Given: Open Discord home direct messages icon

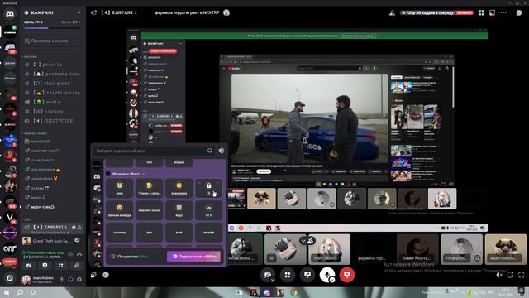Looking at the screenshot, I should click(10, 14).
